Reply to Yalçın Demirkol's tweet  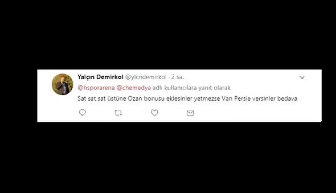tap(82, 113)
